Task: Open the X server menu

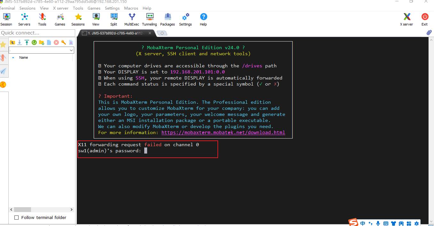Action: point(61,8)
